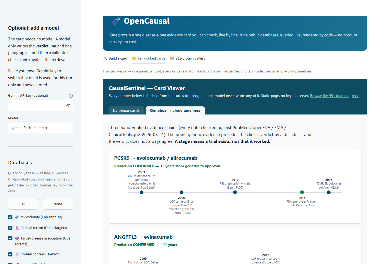Click the Prediction CONFIRMED — ~11 years text

pyautogui.click(x=146, y=245)
